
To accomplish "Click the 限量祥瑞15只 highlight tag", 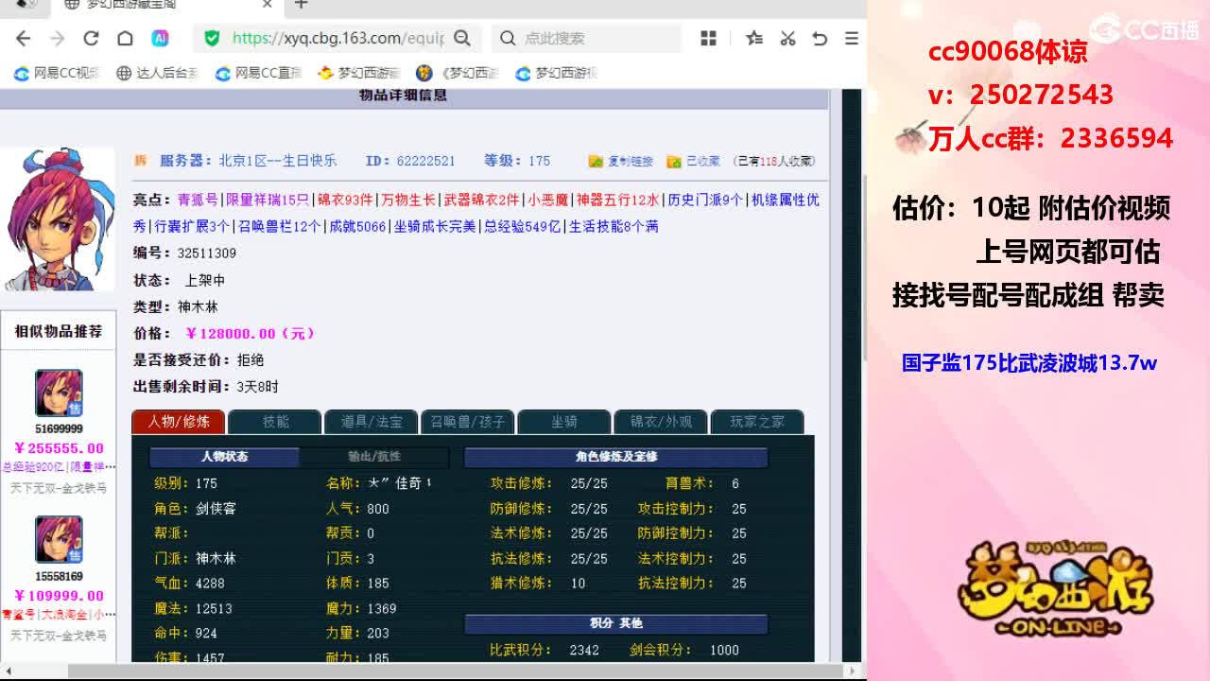I will [x=268, y=200].
